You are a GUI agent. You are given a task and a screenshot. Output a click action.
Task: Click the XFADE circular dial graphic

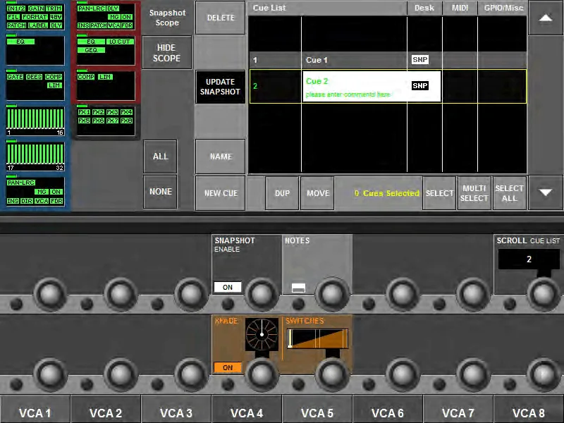tap(262, 334)
